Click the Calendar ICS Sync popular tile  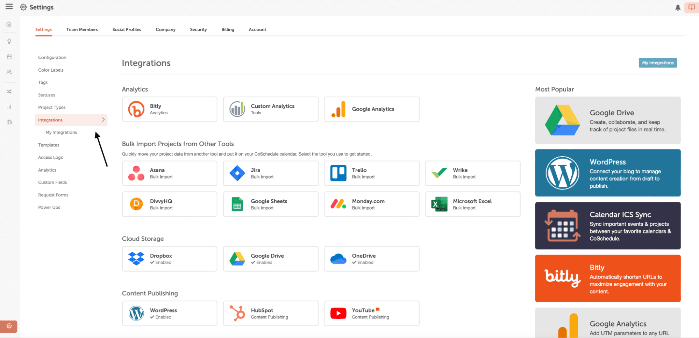607,226
